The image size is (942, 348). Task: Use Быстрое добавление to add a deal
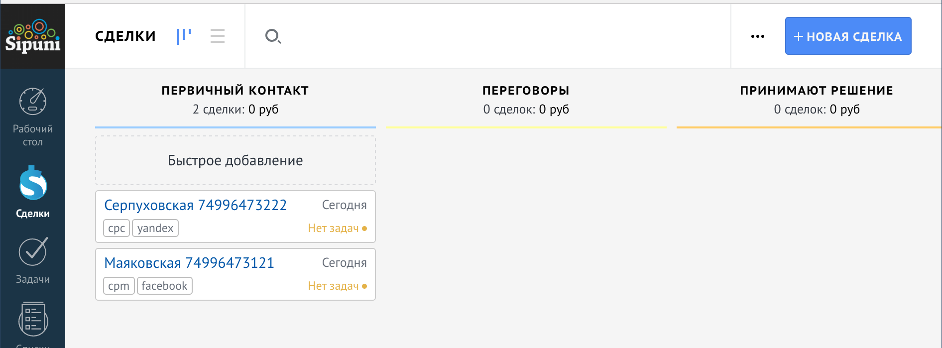[235, 160]
